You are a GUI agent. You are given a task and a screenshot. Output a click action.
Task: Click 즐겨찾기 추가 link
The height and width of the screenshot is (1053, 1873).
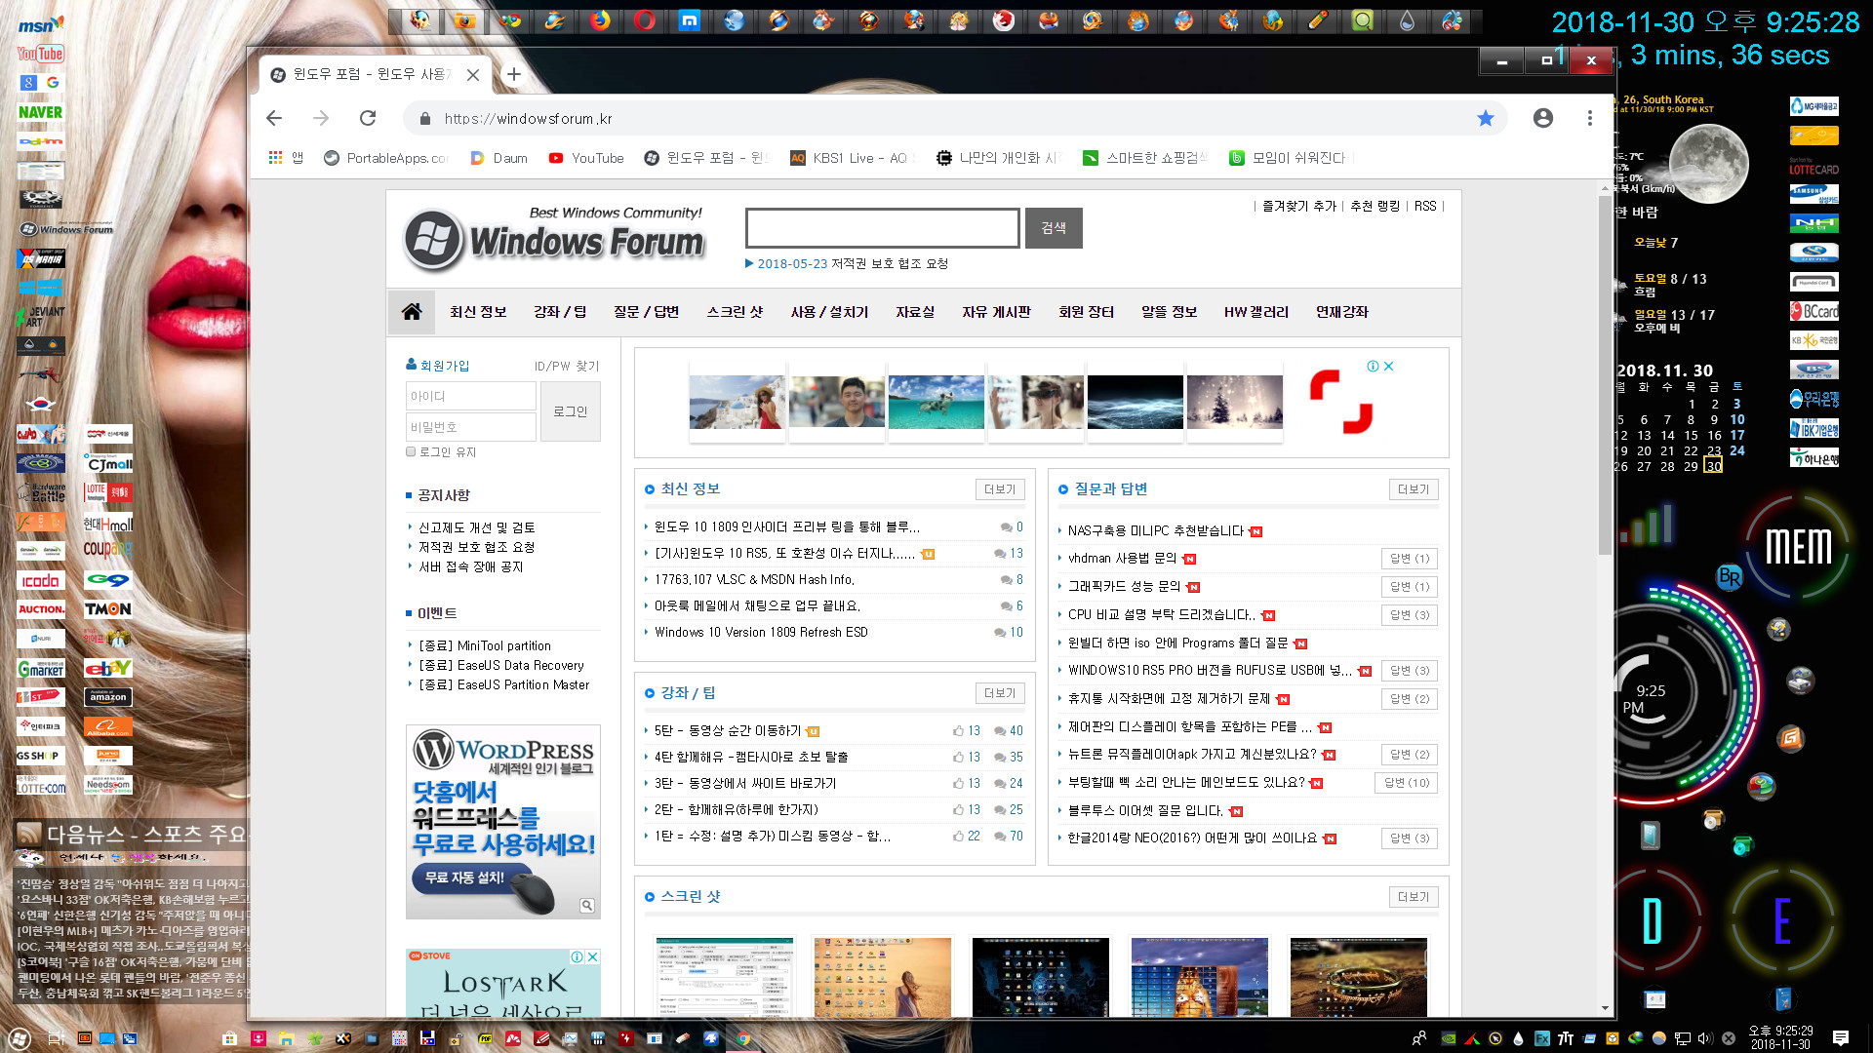coord(1299,207)
